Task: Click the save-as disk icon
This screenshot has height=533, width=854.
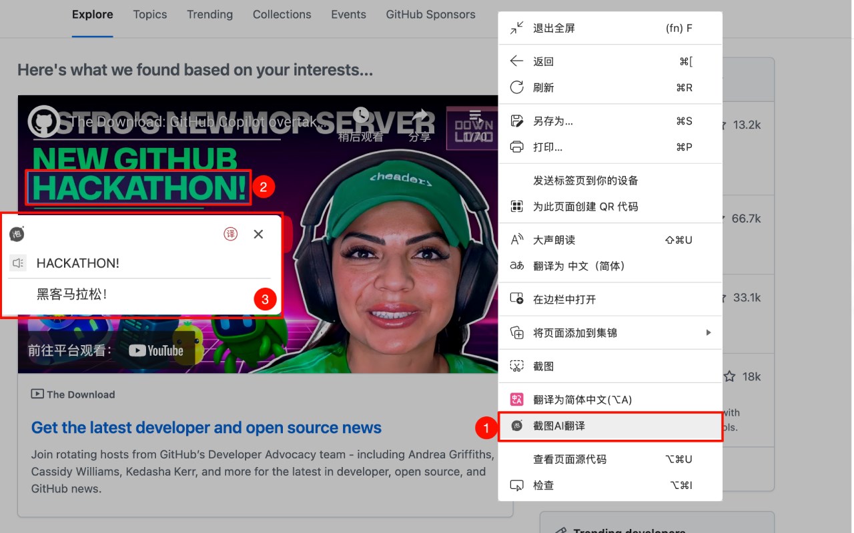Action: (516, 121)
